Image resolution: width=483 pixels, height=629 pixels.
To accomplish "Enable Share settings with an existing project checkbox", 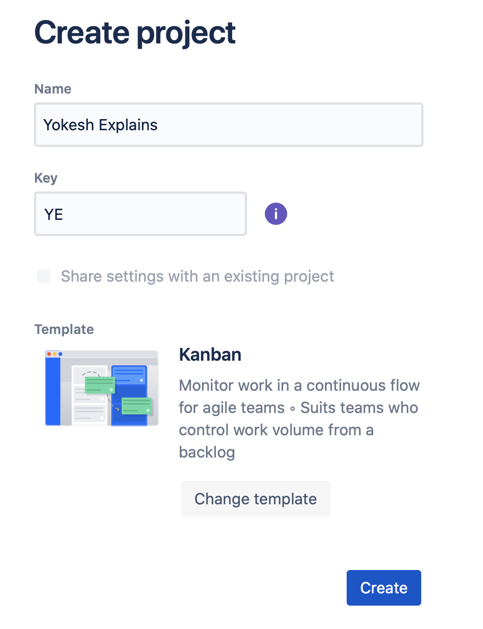I will 43,276.
